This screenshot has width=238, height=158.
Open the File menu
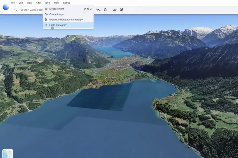point(13,3)
